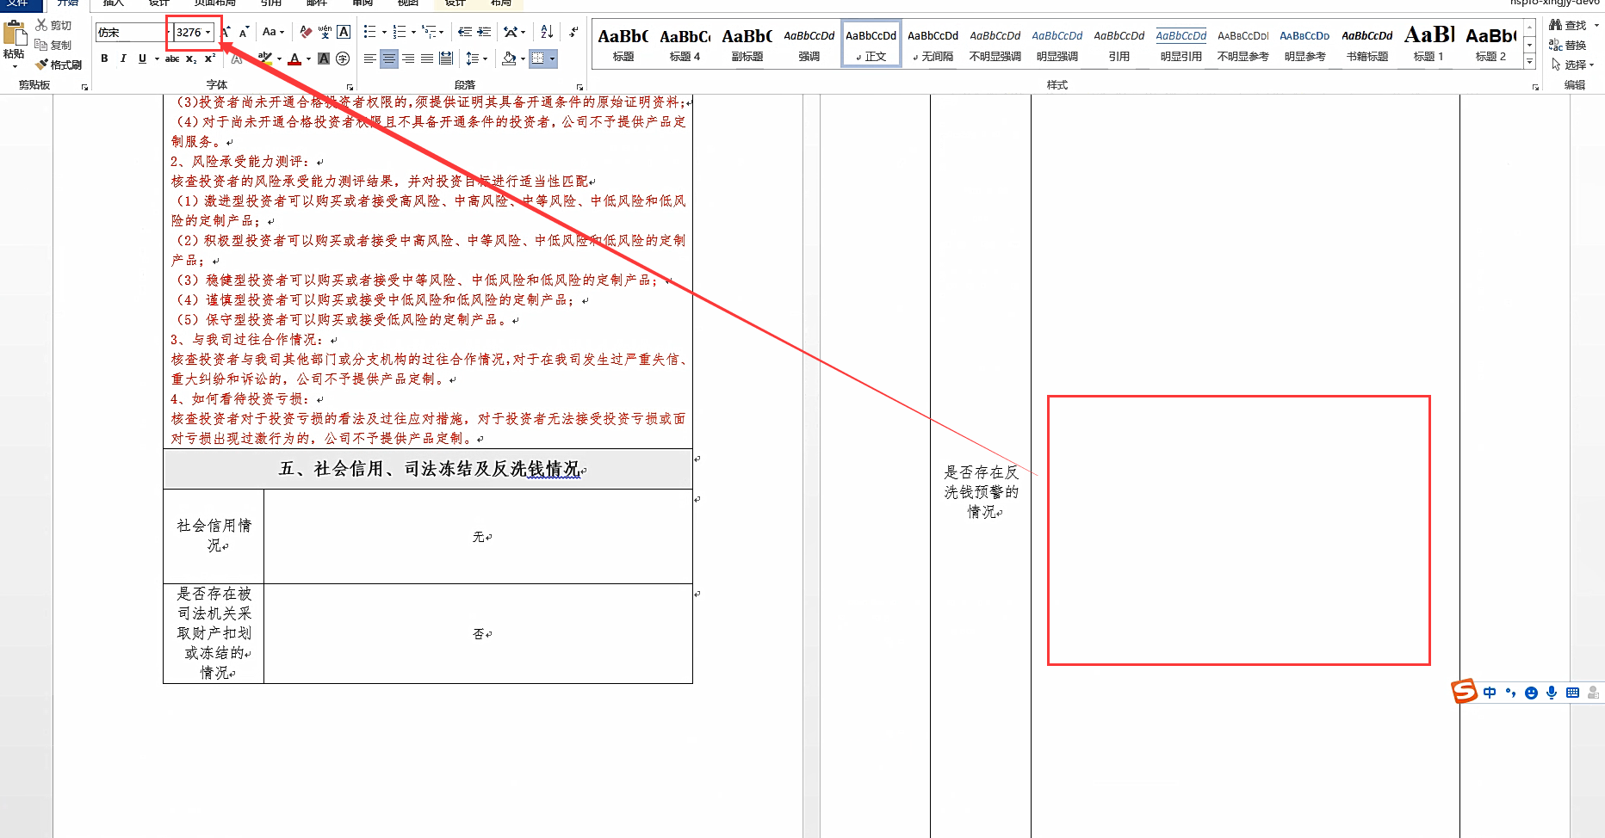Apply subscript formatting
Screen dimensions: 1605x838
tap(189, 59)
